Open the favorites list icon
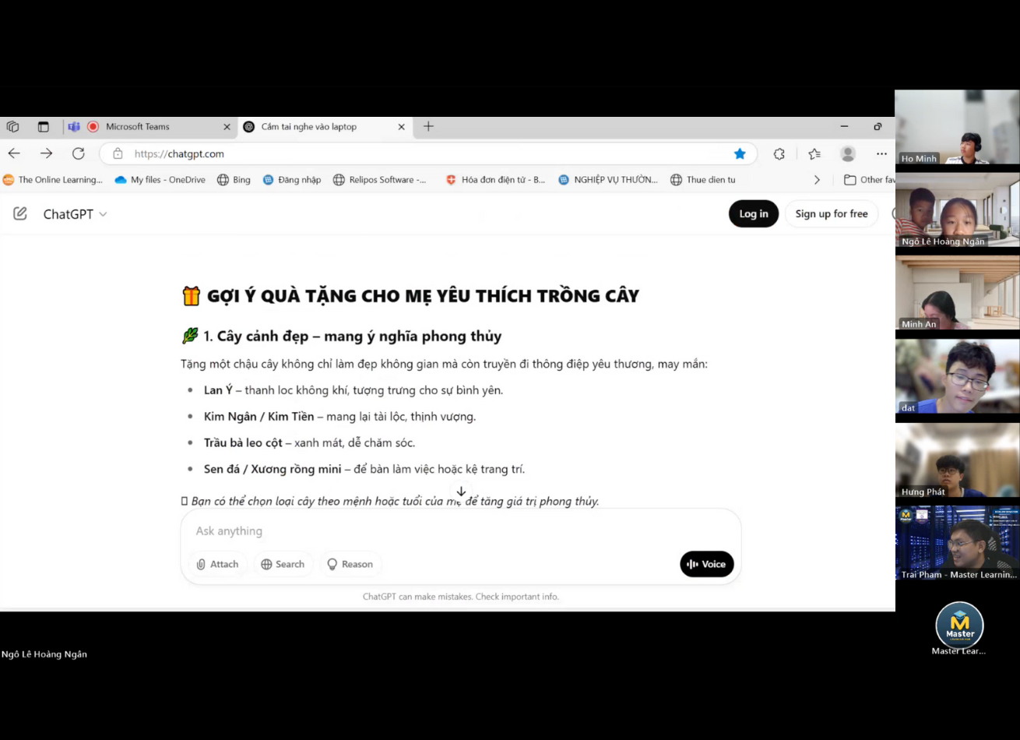The width and height of the screenshot is (1020, 740). point(814,153)
